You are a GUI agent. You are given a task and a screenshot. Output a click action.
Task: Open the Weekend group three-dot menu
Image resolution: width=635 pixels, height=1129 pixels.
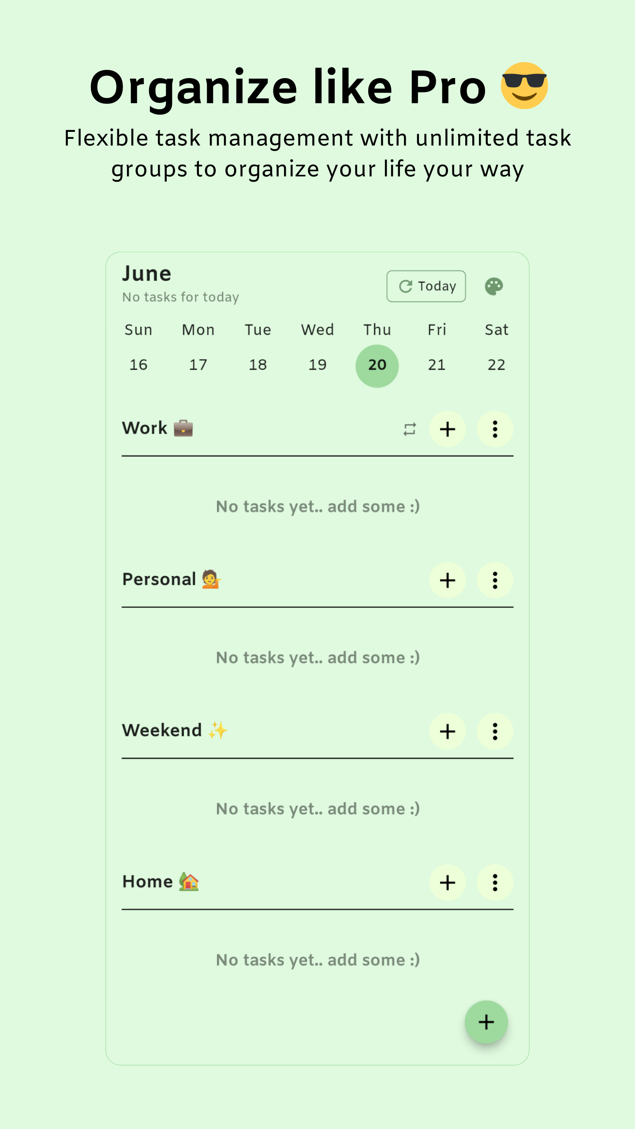(x=495, y=731)
